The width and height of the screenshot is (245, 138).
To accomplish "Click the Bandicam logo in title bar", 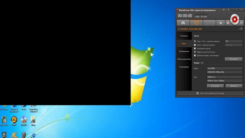I will point(177,10).
